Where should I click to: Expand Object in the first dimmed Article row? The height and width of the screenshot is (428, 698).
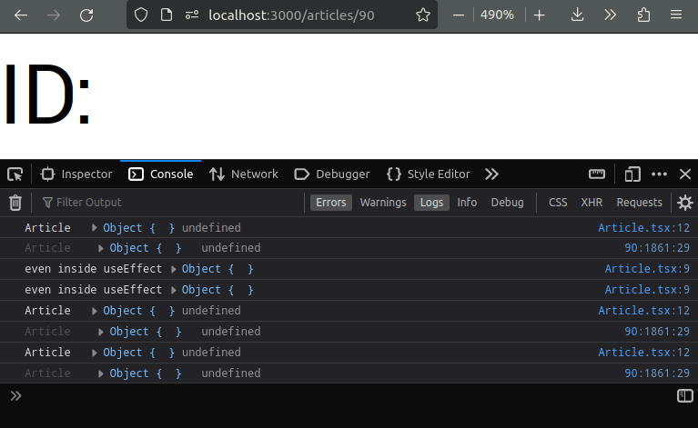click(x=101, y=248)
